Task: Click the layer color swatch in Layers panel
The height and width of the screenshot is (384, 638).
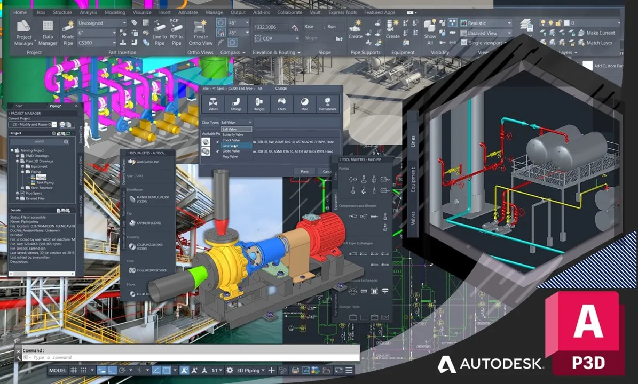Action: [566, 23]
